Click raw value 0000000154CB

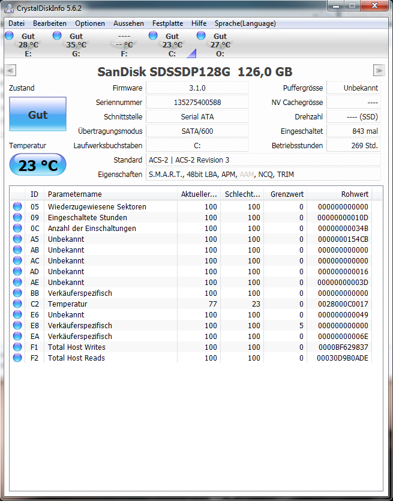point(343,239)
